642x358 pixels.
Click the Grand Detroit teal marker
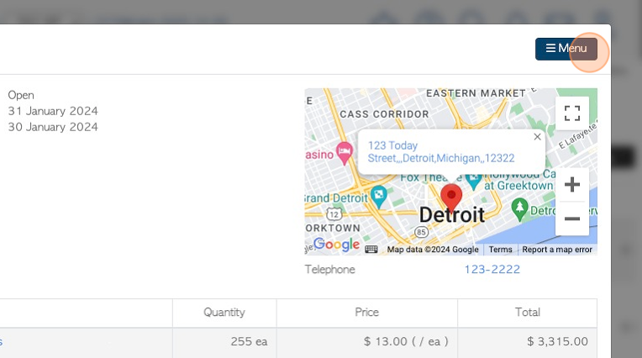[x=378, y=197]
